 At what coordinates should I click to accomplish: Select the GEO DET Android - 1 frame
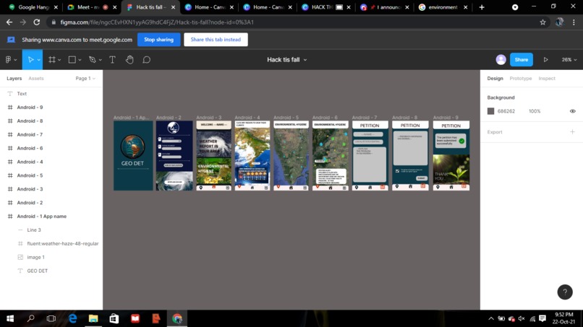[133, 155]
